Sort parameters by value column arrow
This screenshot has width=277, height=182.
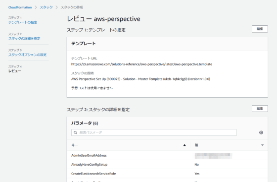262,145
